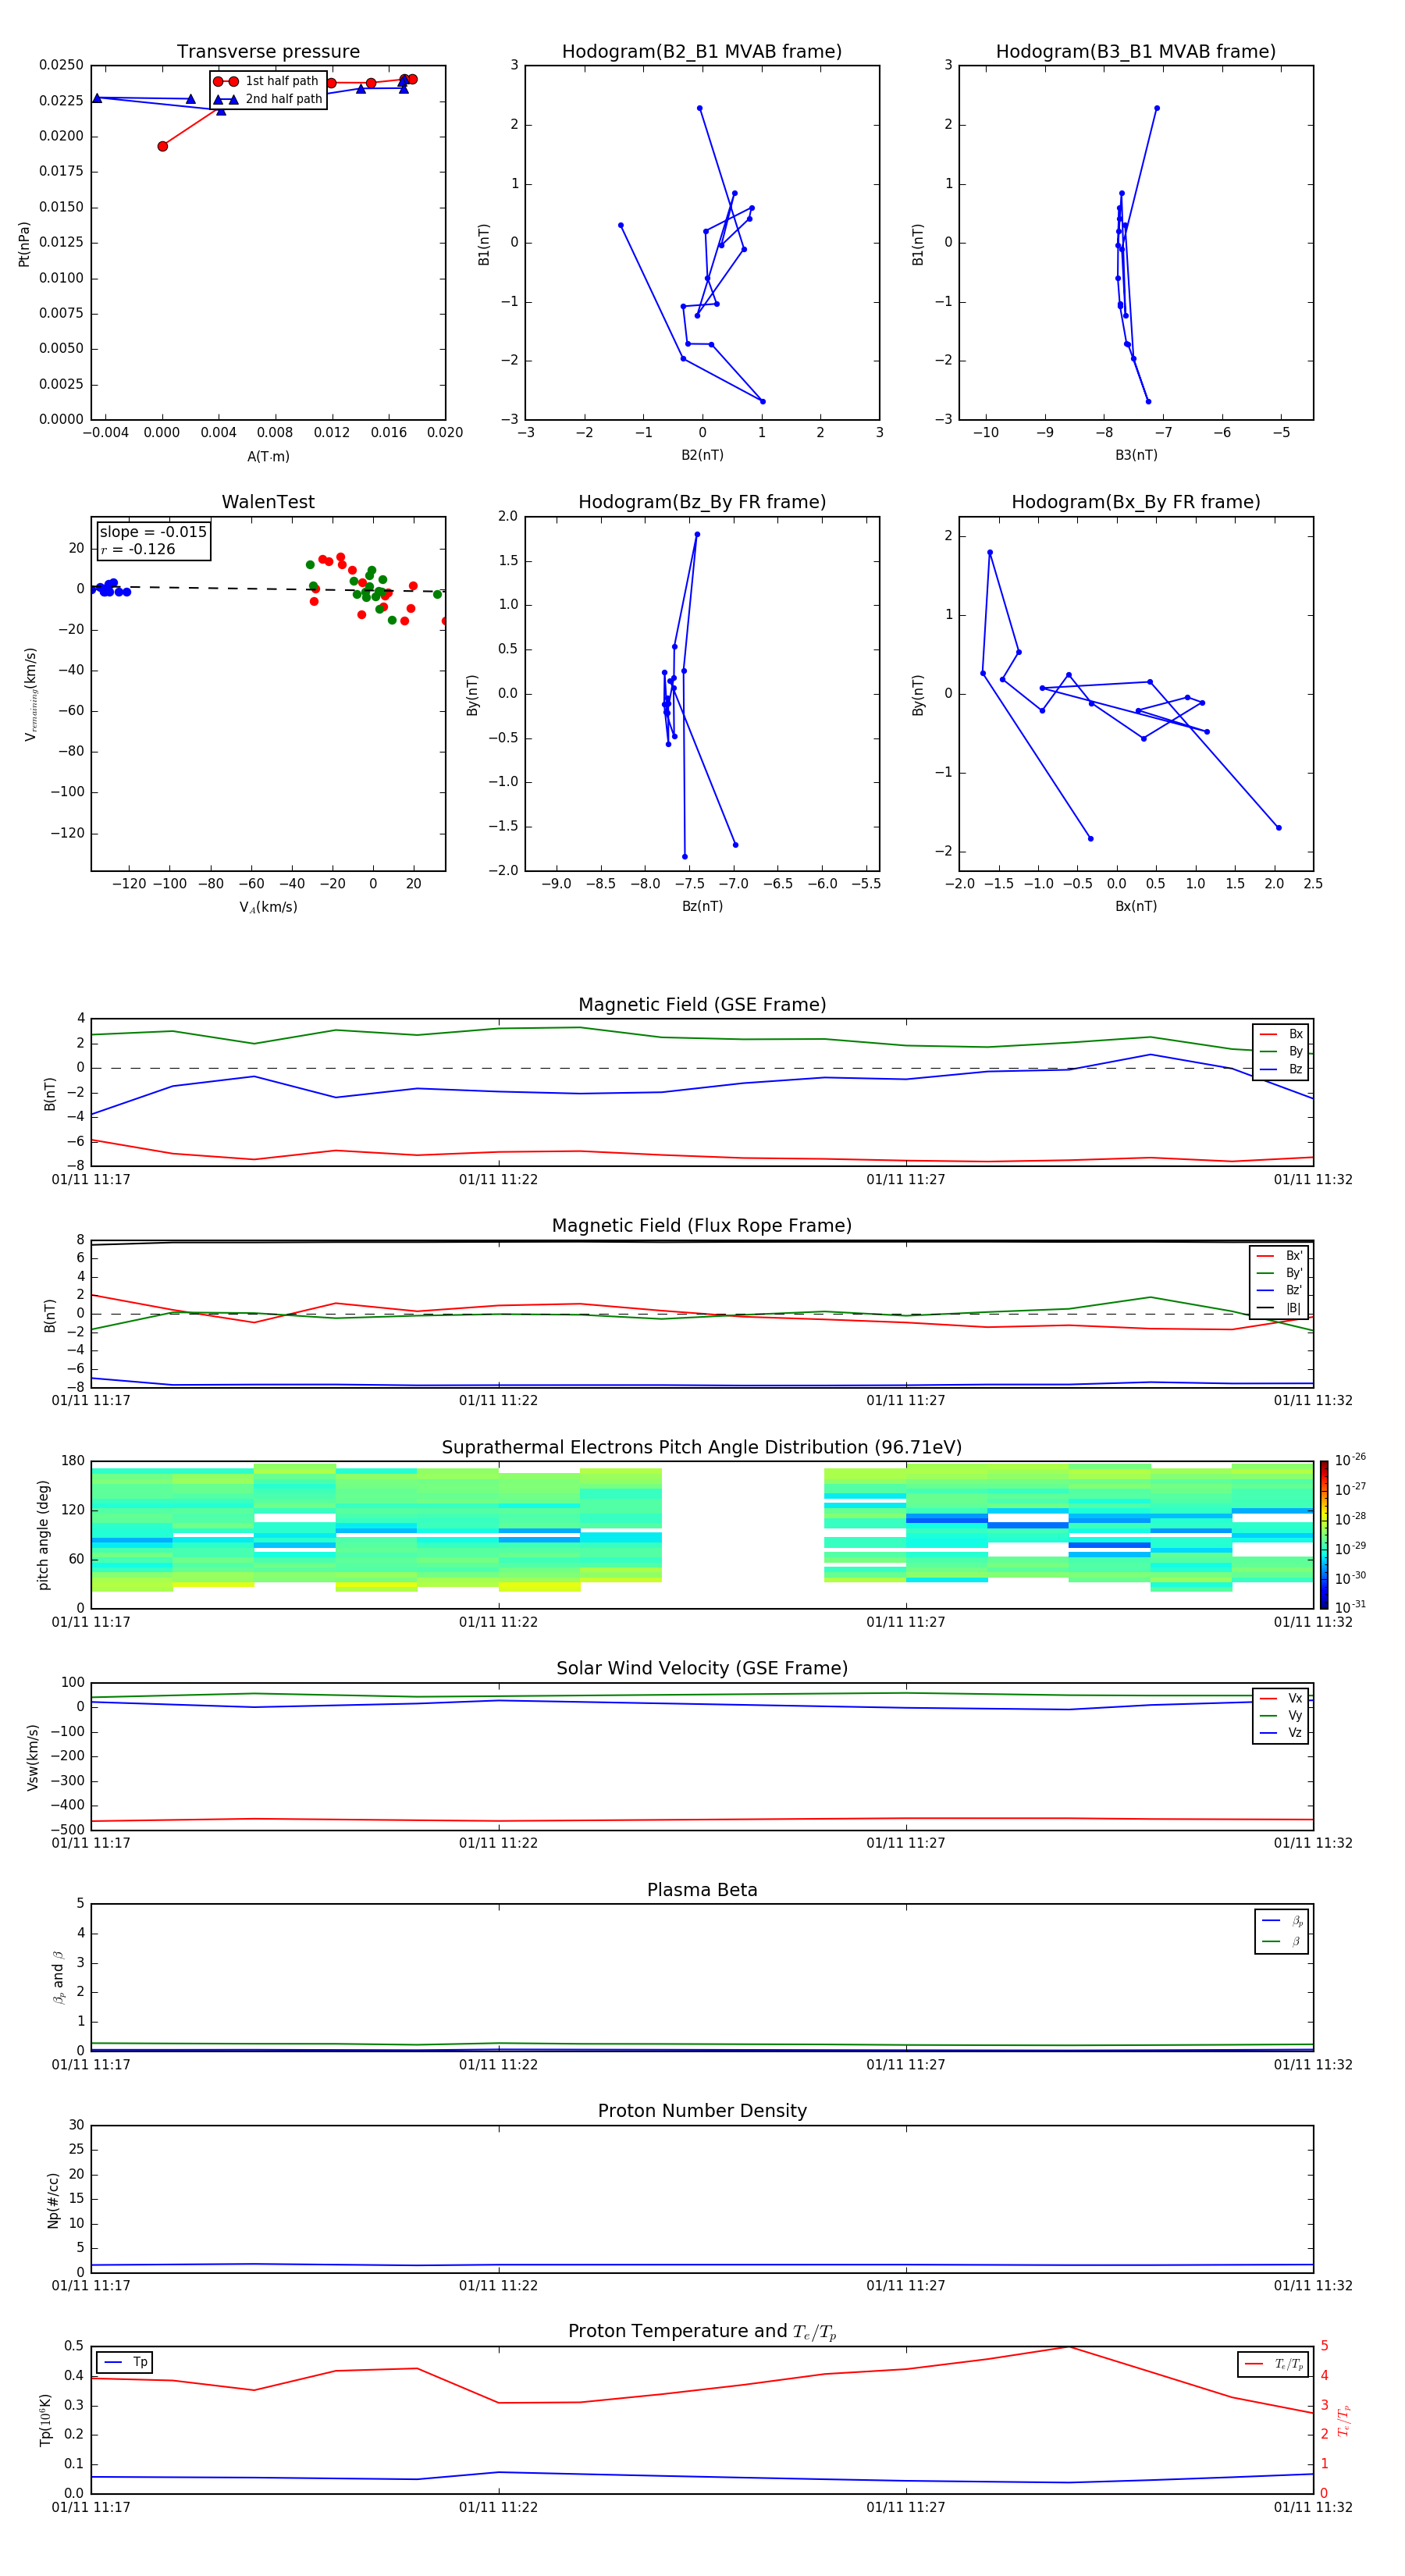1405x2576 pixels.
Task: Click the "Magnetic Field (Flux Rope Frame)" title
Action: click(702, 1226)
